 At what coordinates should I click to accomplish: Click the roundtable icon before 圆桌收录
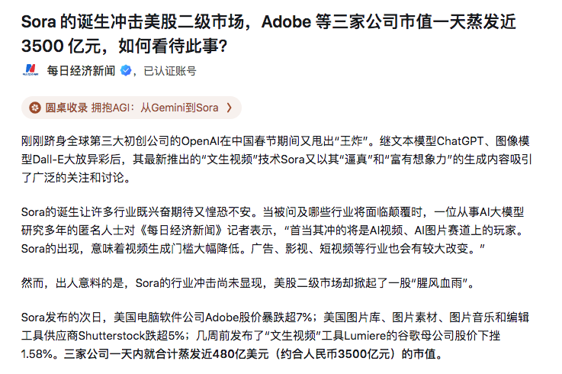34,108
